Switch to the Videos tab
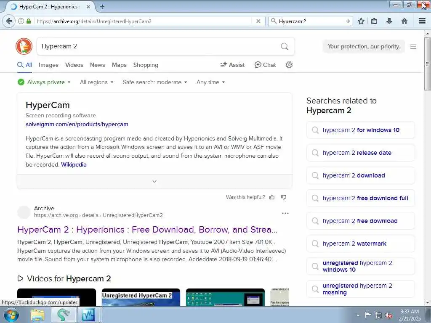The image size is (431, 323). 74,65
